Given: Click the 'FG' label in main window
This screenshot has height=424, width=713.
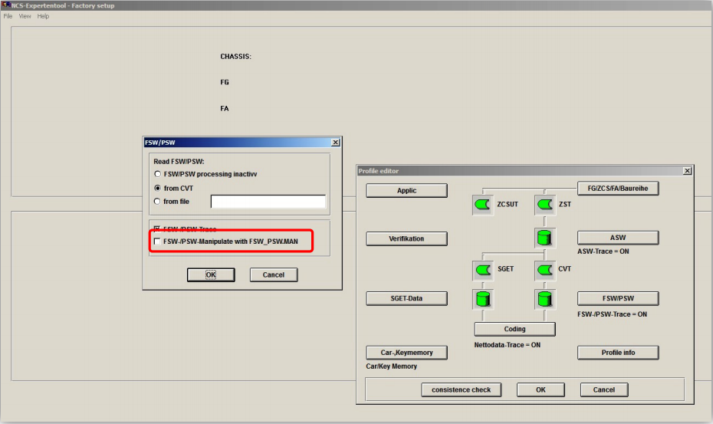Looking at the screenshot, I should (x=225, y=82).
